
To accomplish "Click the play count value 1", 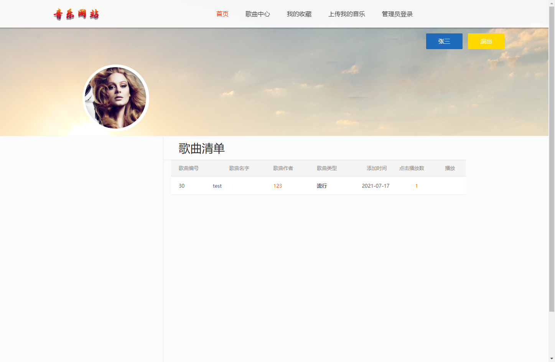I will [x=416, y=186].
